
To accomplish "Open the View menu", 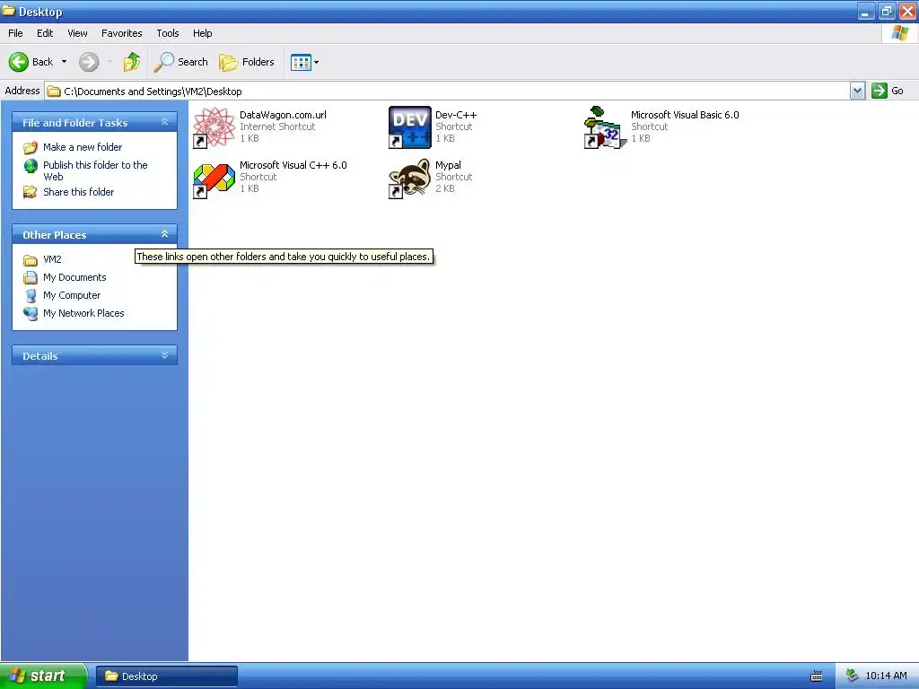I will click(x=77, y=33).
